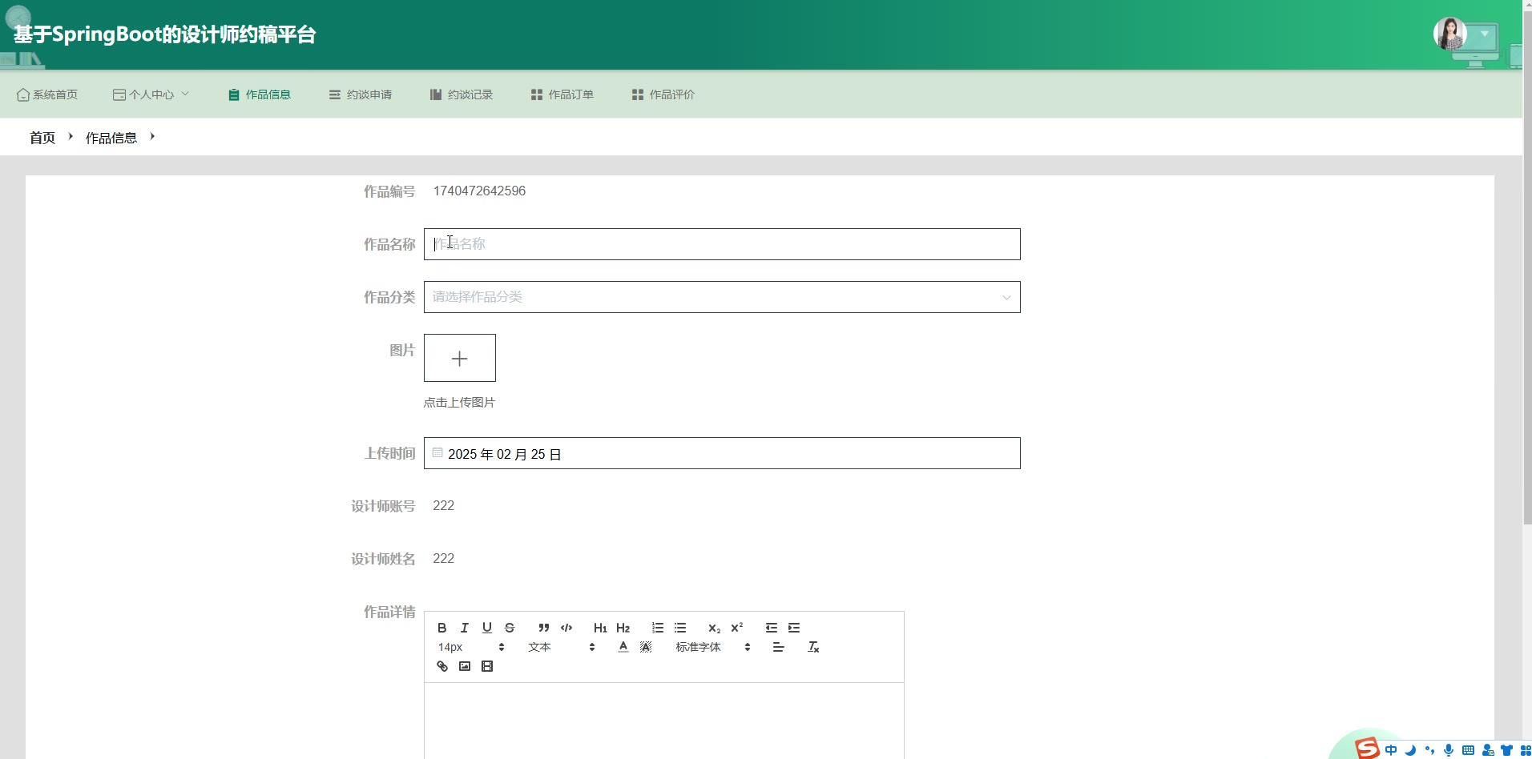1532x759 pixels.
Task: Click the 点击上传图片 hint text
Action: (459, 402)
